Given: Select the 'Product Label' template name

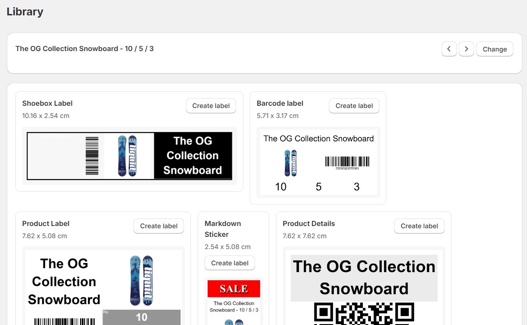Looking at the screenshot, I should click(x=46, y=224).
